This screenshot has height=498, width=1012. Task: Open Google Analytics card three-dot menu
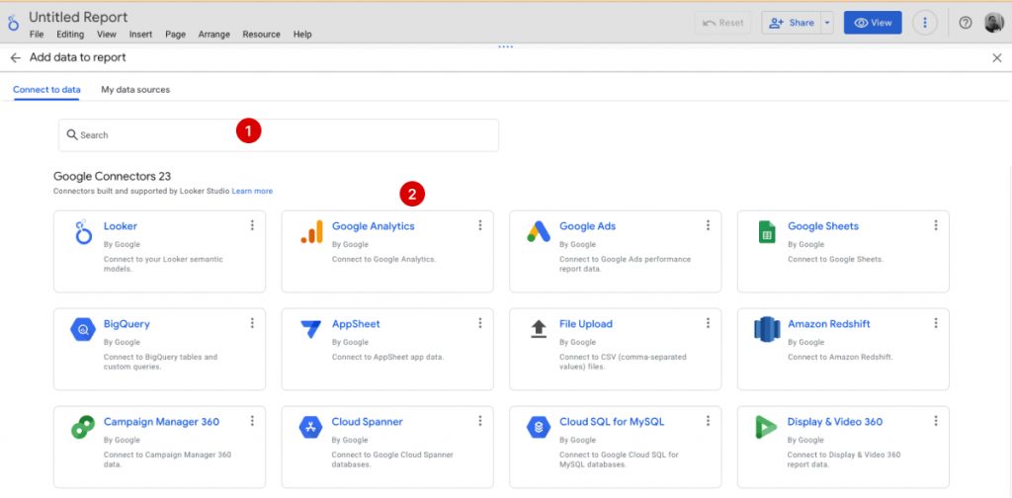click(x=480, y=226)
